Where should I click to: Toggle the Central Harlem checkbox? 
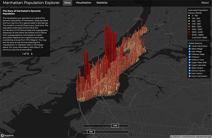190,71
